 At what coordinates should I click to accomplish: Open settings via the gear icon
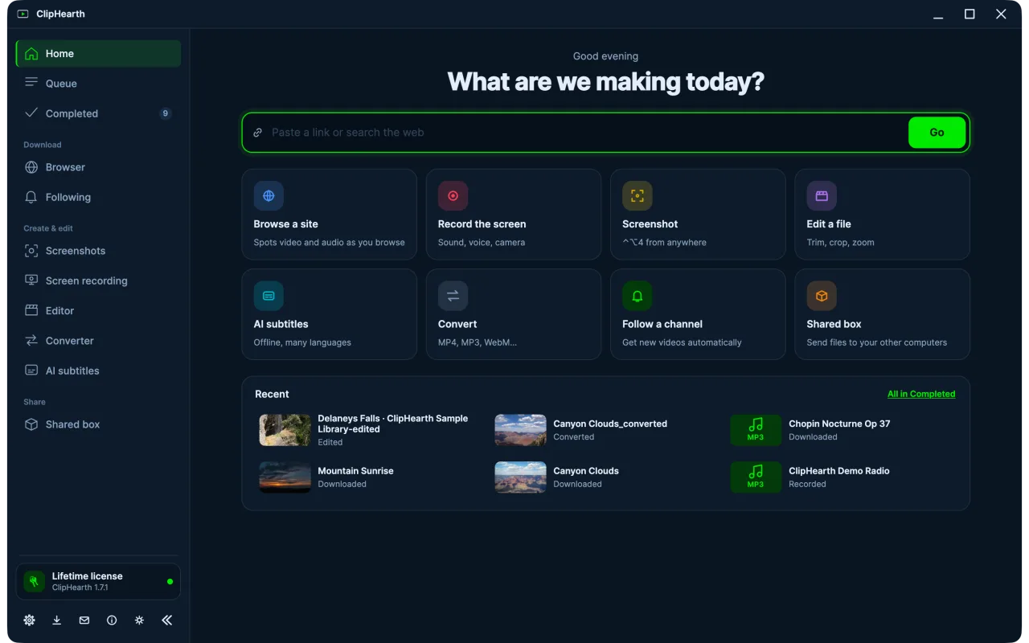30,620
